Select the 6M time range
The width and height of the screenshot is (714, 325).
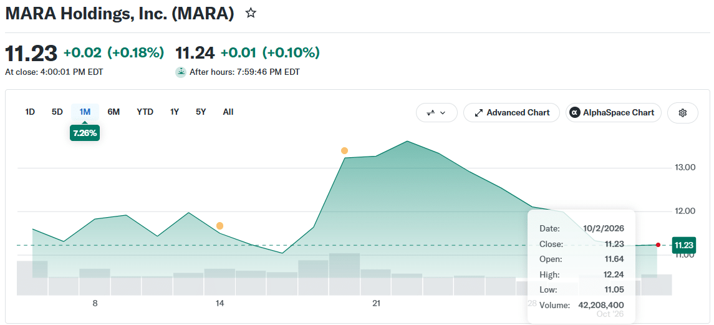pyautogui.click(x=113, y=112)
